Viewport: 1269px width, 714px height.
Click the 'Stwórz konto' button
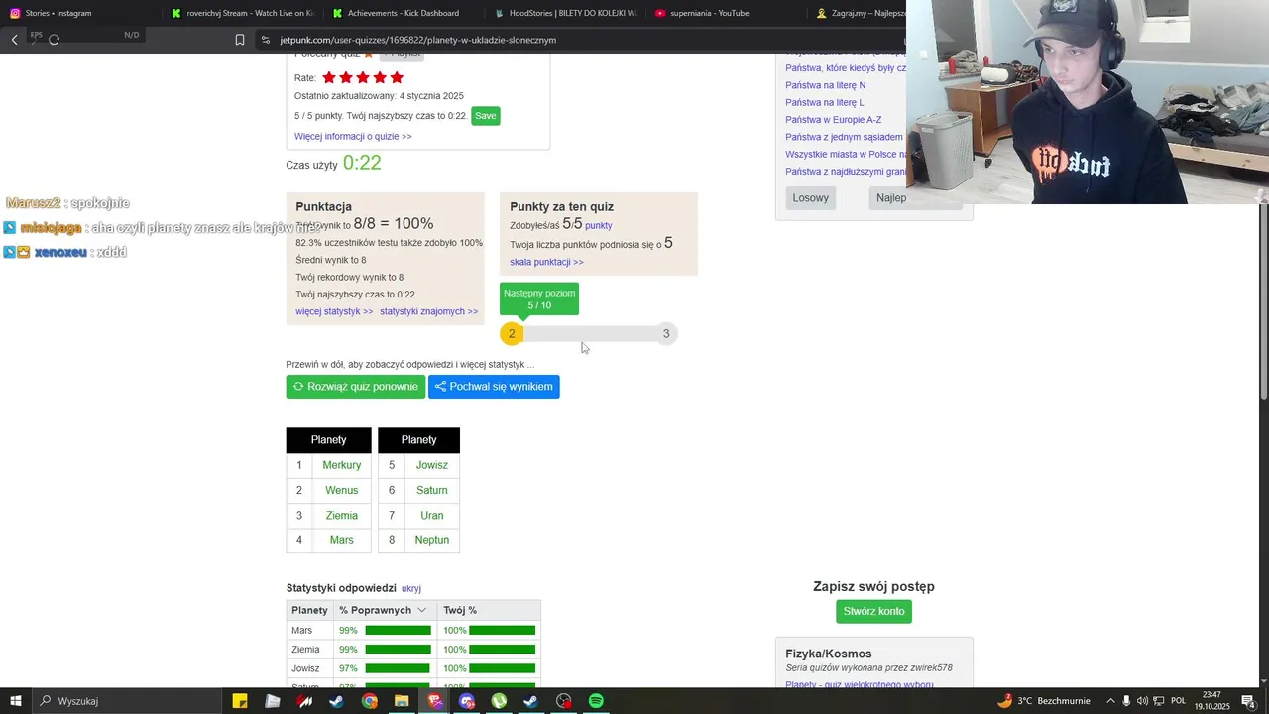873,612
